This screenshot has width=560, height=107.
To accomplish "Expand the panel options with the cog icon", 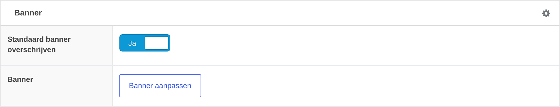I will tap(546, 13).
